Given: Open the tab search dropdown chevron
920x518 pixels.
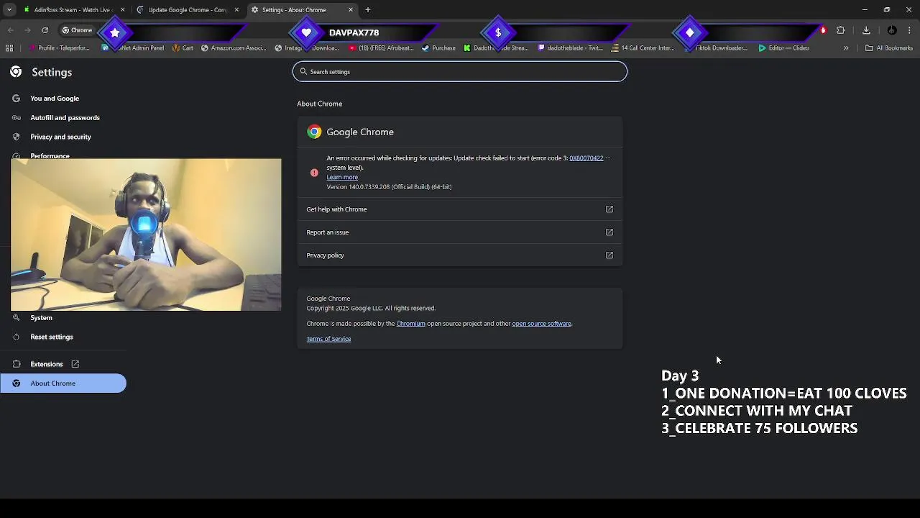Looking at the screenshot, I should point(9,9).
